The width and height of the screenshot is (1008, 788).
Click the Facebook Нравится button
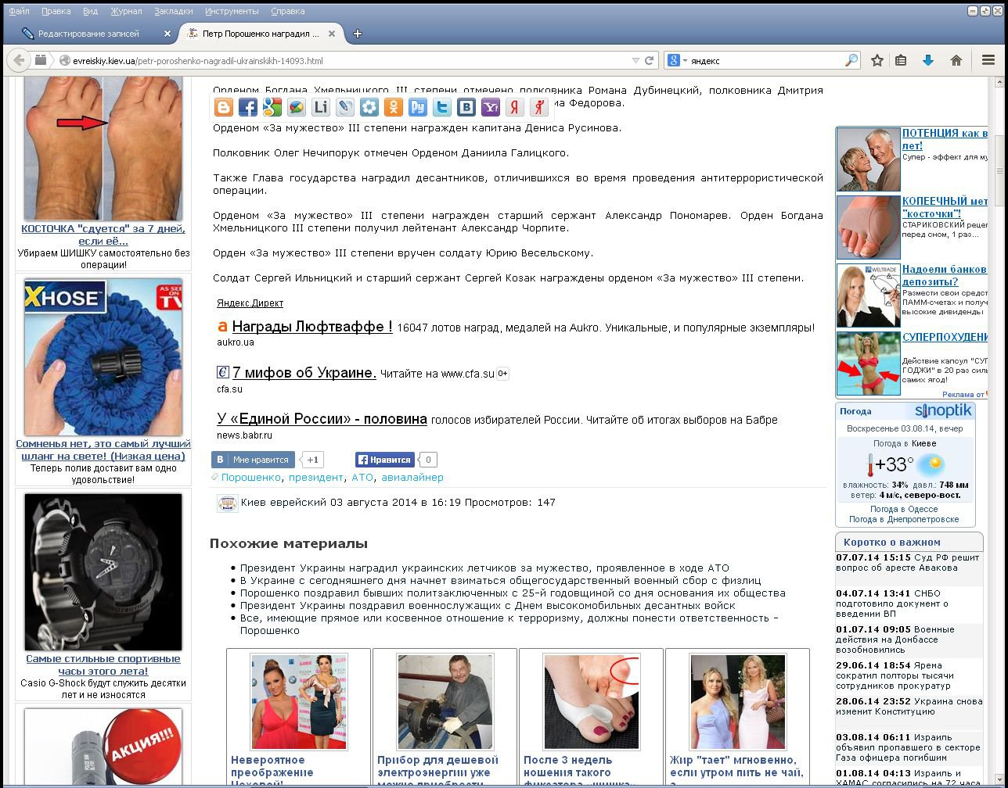[385, 460]
